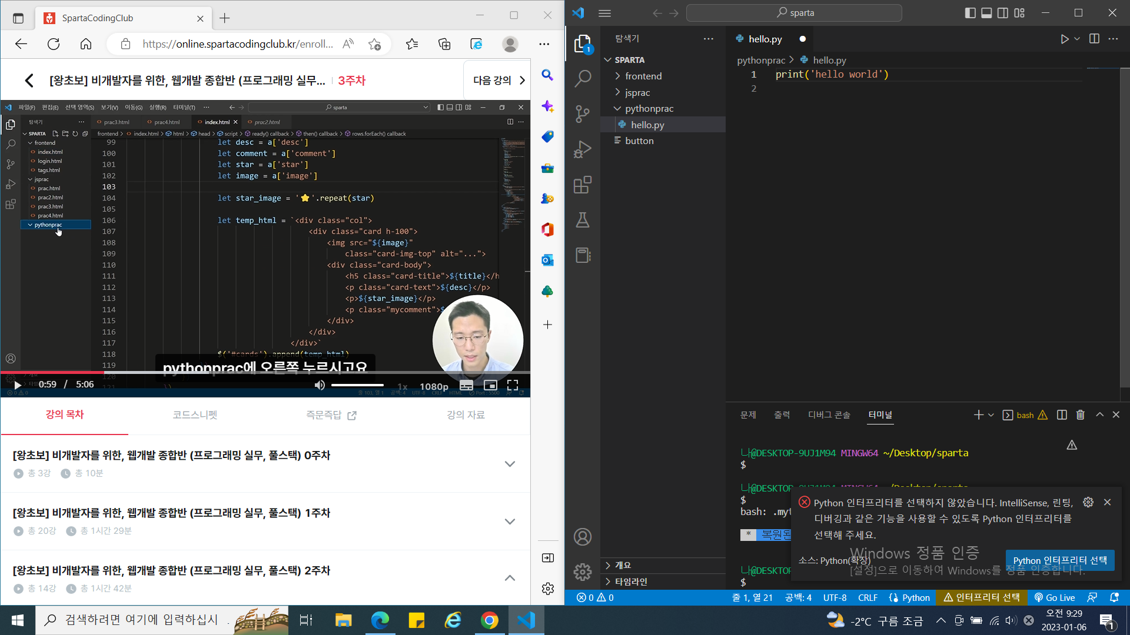Select the 코드스니펫 tab
The image size is (1130, 635).
point(195,415)
